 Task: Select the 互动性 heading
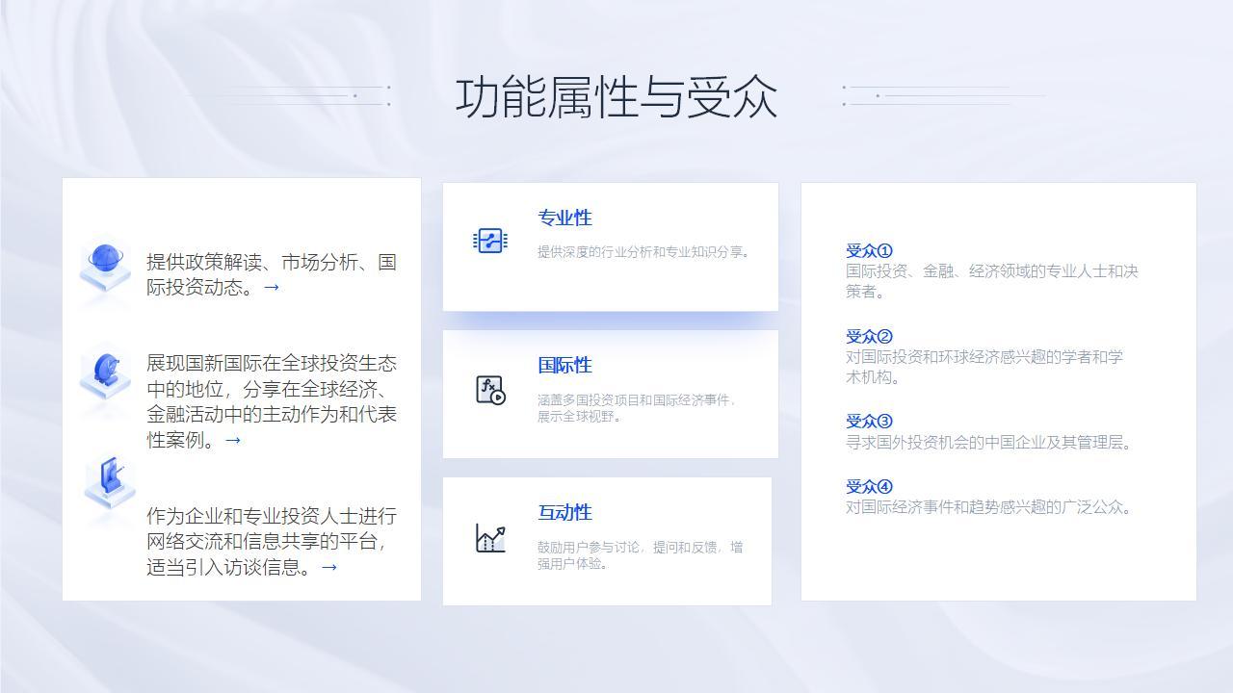click(x=564, y=513)
